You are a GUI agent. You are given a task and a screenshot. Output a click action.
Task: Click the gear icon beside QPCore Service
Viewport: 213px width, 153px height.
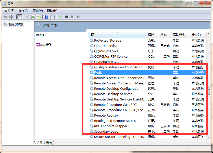click(x=91, y=46)
